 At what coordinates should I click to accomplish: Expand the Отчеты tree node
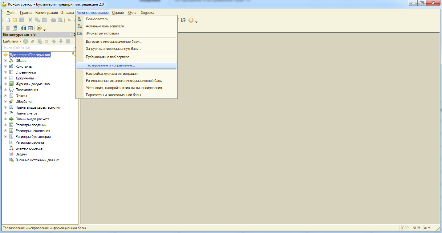(x=5, y=96)
